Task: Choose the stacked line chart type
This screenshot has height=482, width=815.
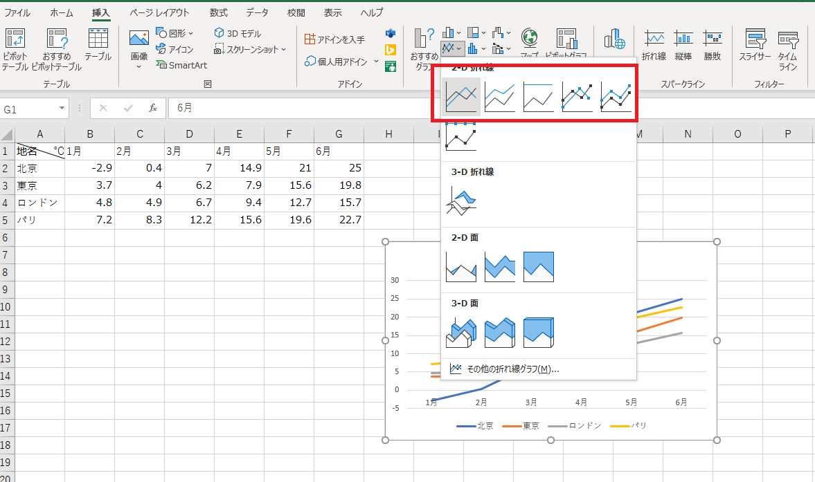Action: tap(499, 97)
